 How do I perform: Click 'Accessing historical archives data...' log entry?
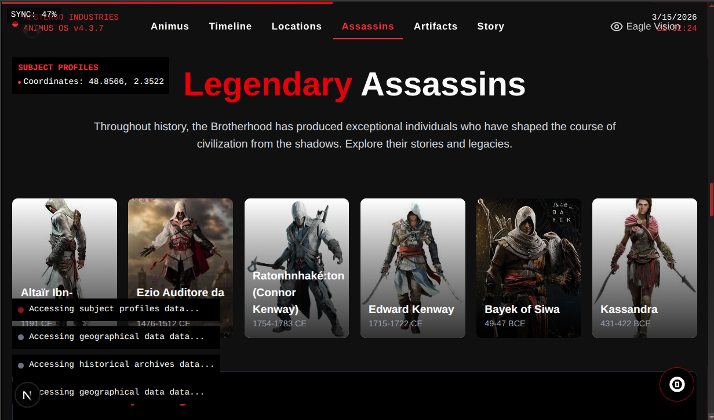(x=116, y=365)
